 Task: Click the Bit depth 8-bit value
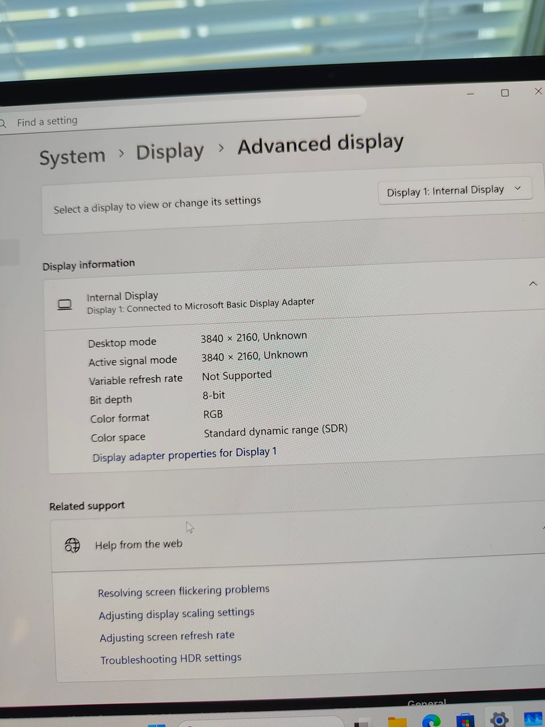[213, 395]
